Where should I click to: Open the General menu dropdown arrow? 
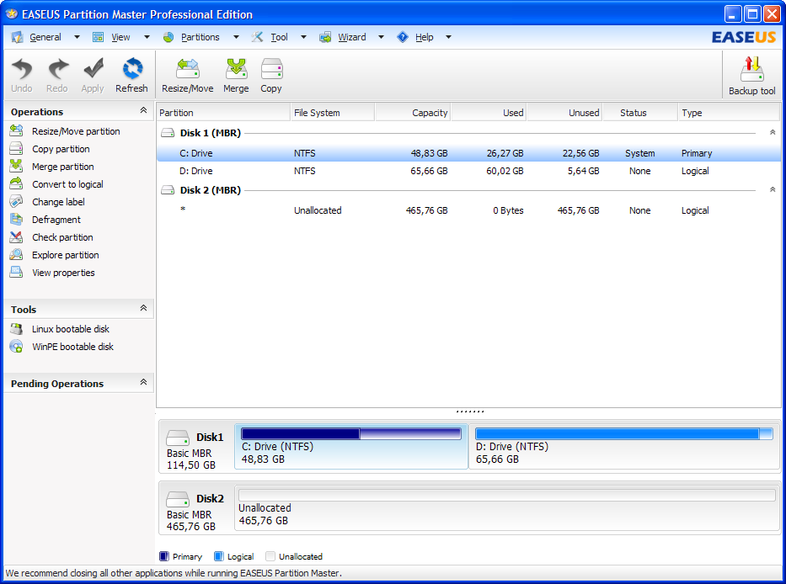(x=77, y=37)
